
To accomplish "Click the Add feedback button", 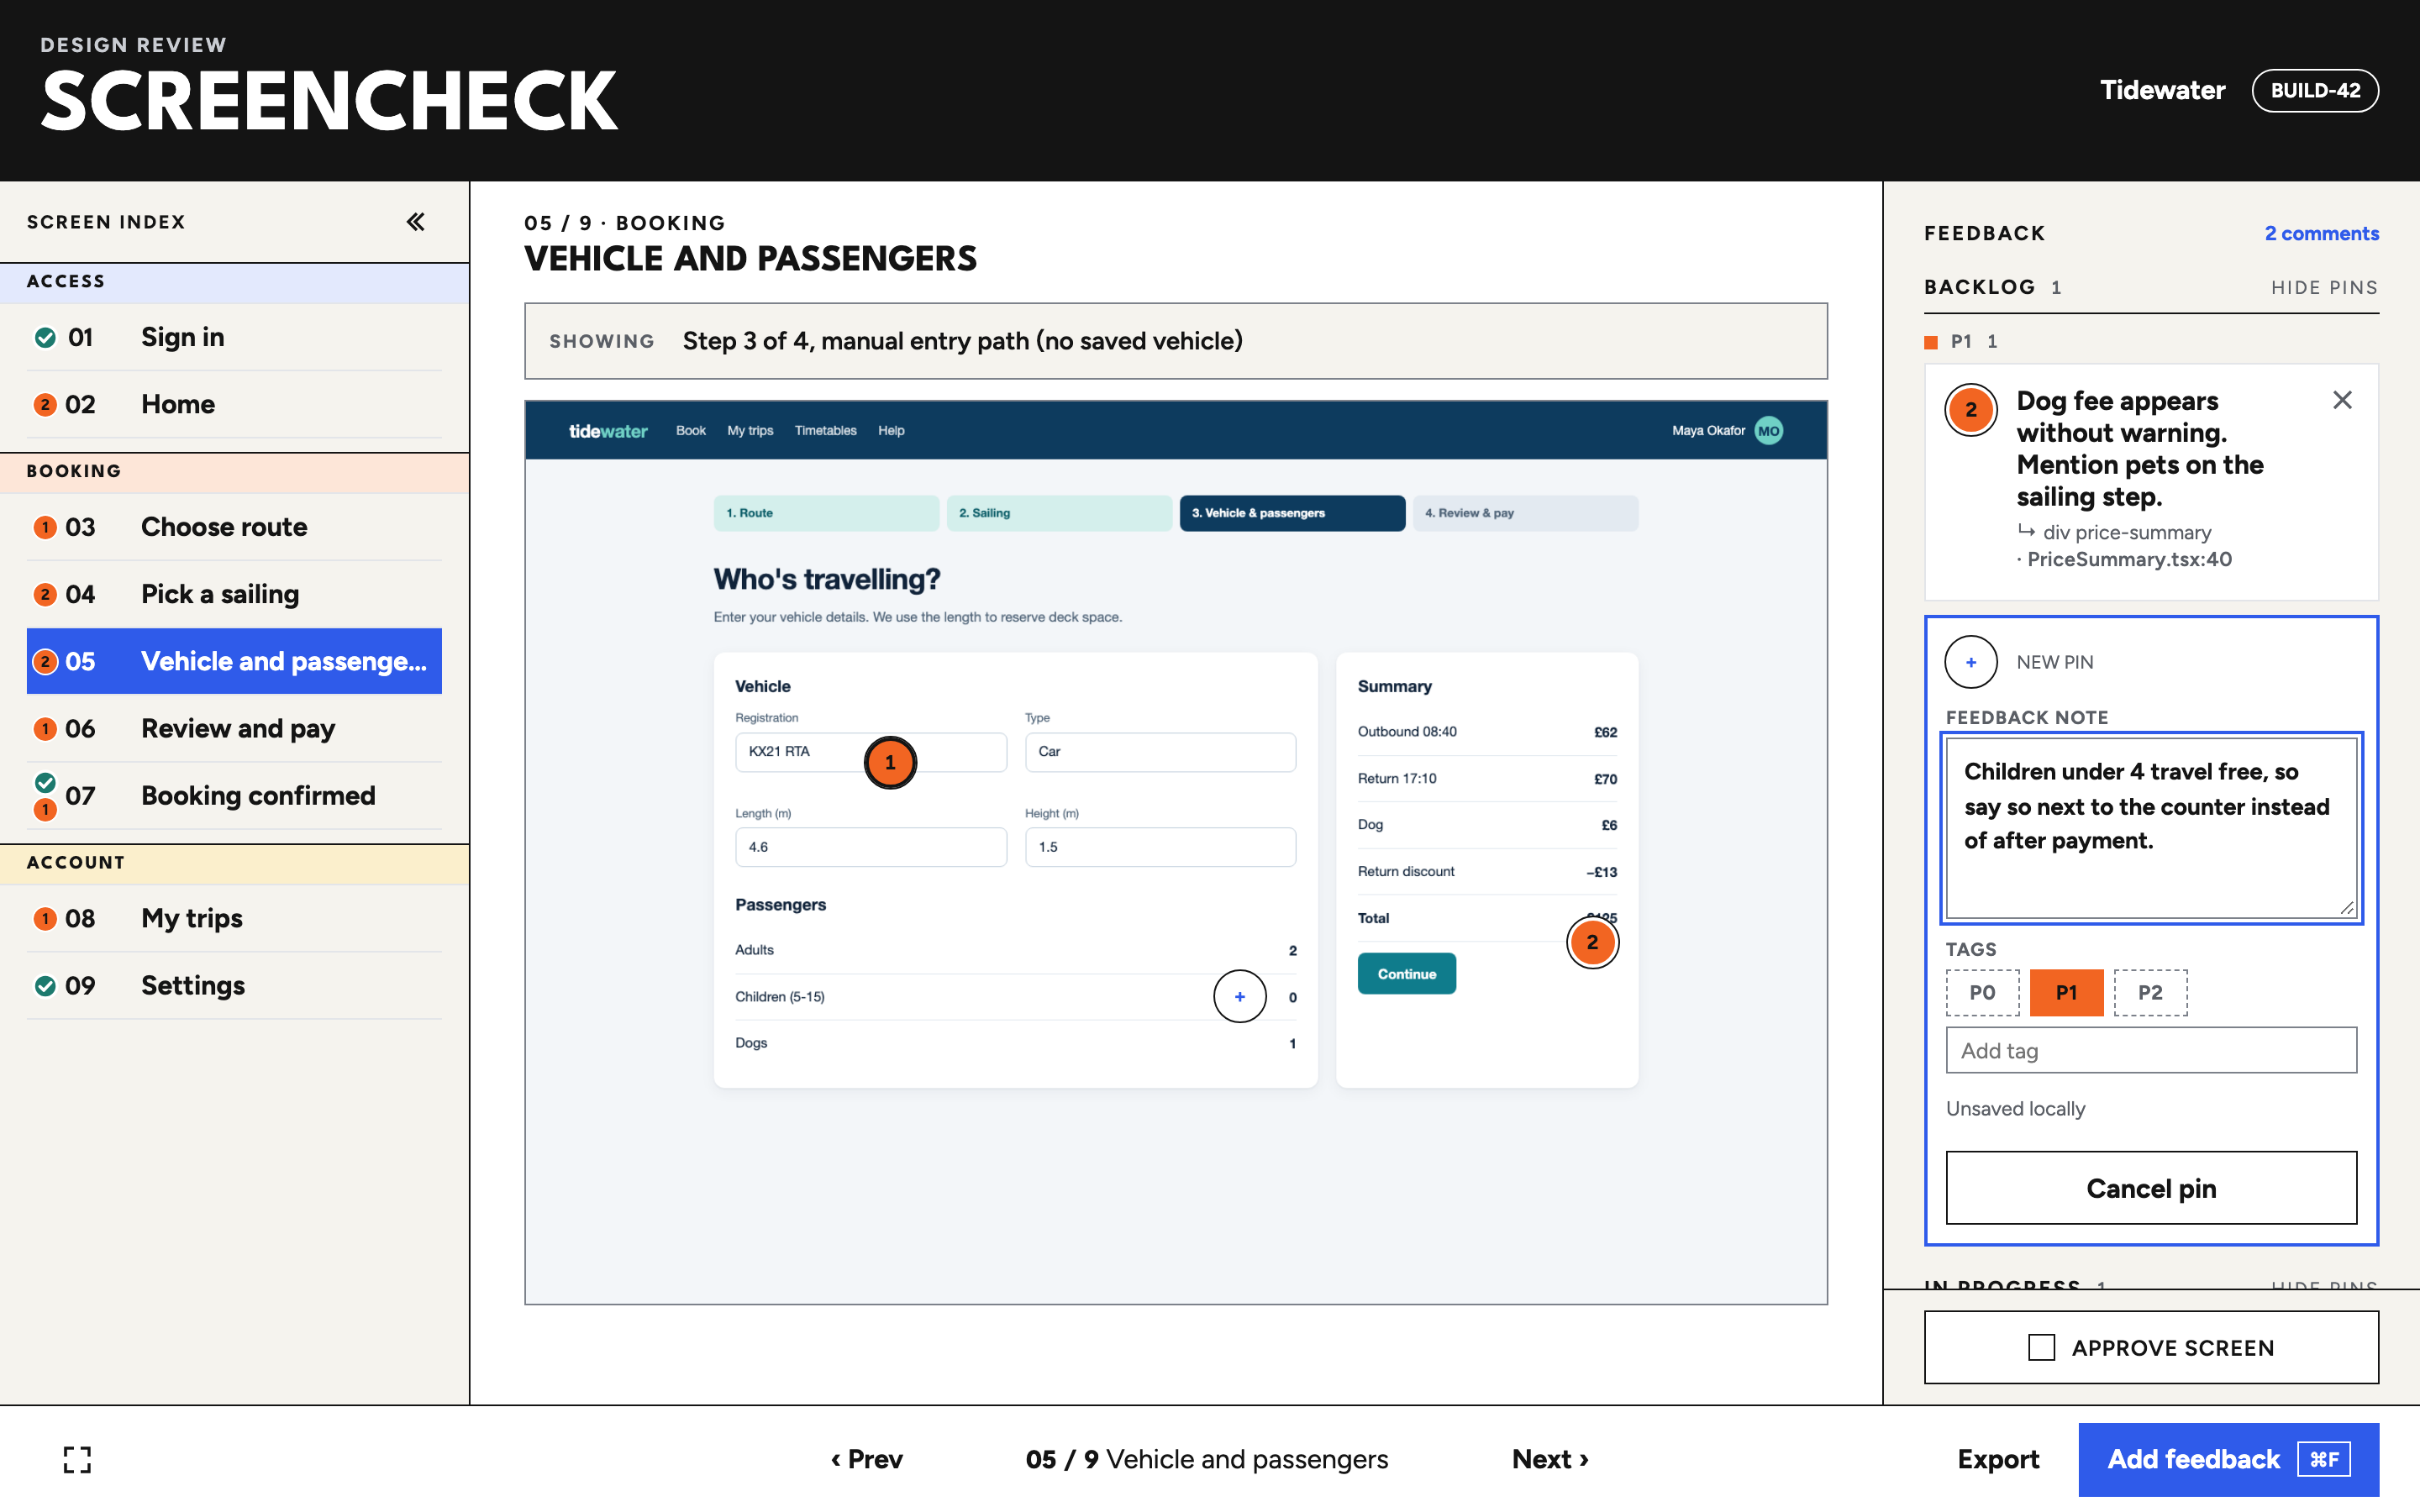I will click(2228, 1459).
